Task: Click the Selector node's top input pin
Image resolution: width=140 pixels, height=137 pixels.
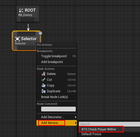Action: coord(26,33)
